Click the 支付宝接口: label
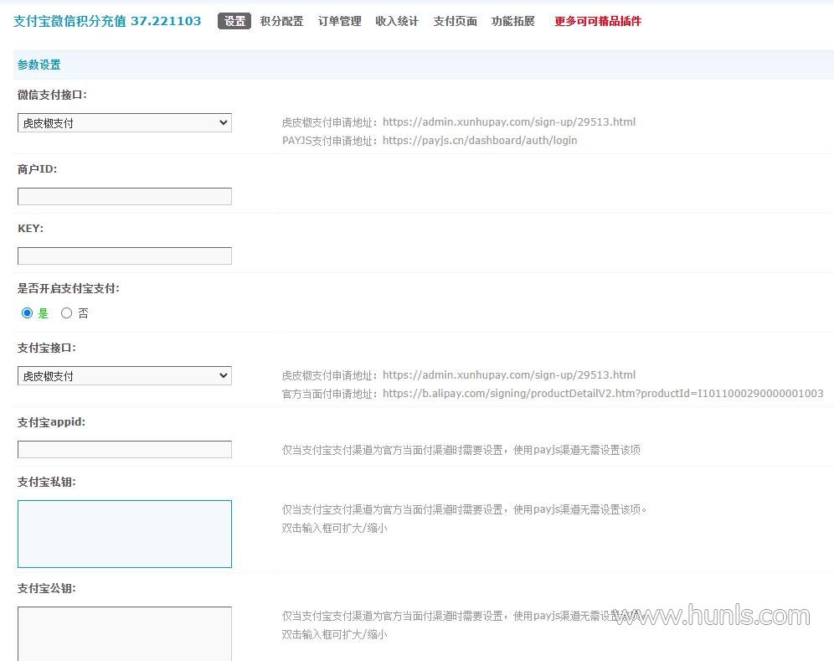834x661 pixels. point(47,348)
